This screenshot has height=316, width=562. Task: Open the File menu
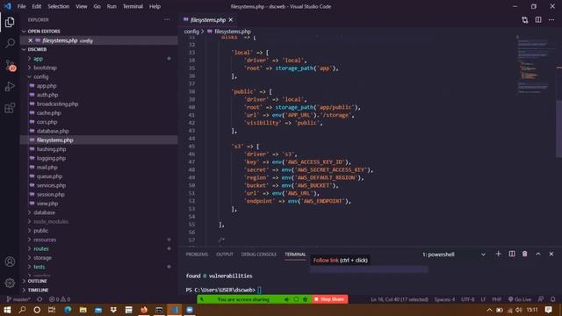point(21,6)
